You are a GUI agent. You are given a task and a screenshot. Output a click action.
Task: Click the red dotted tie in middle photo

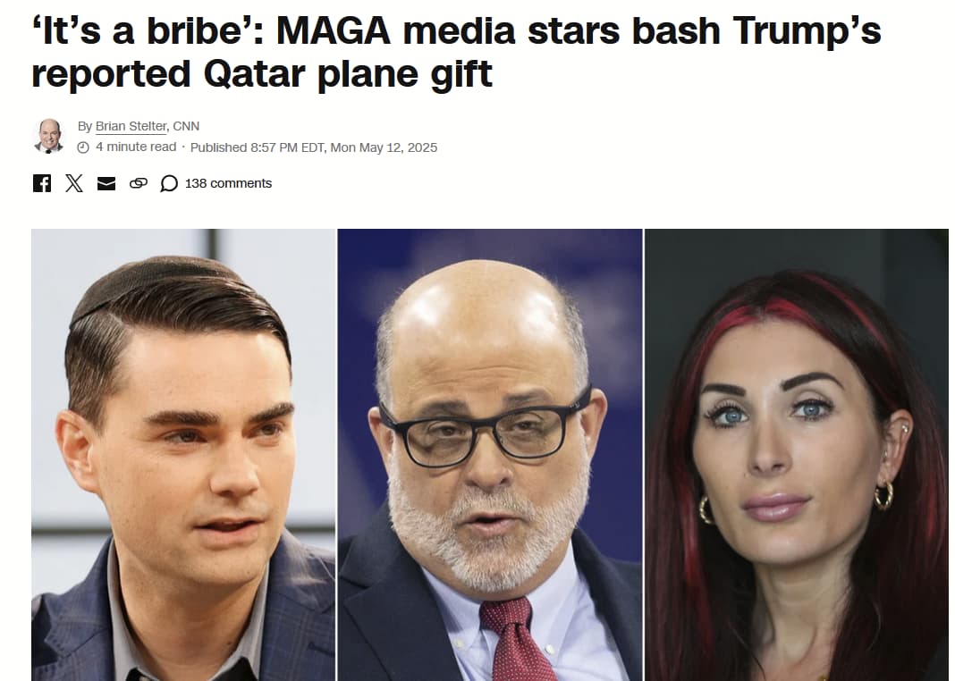pos(515,636)
